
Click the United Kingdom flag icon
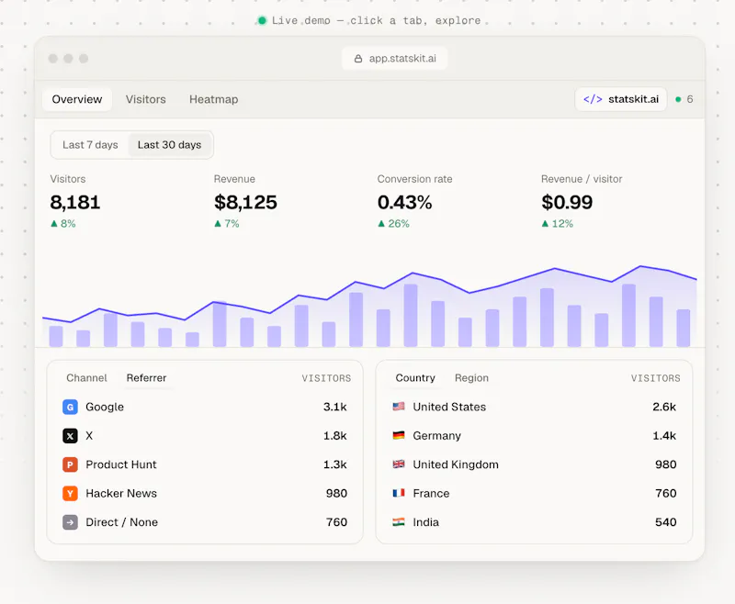point(399,464)
